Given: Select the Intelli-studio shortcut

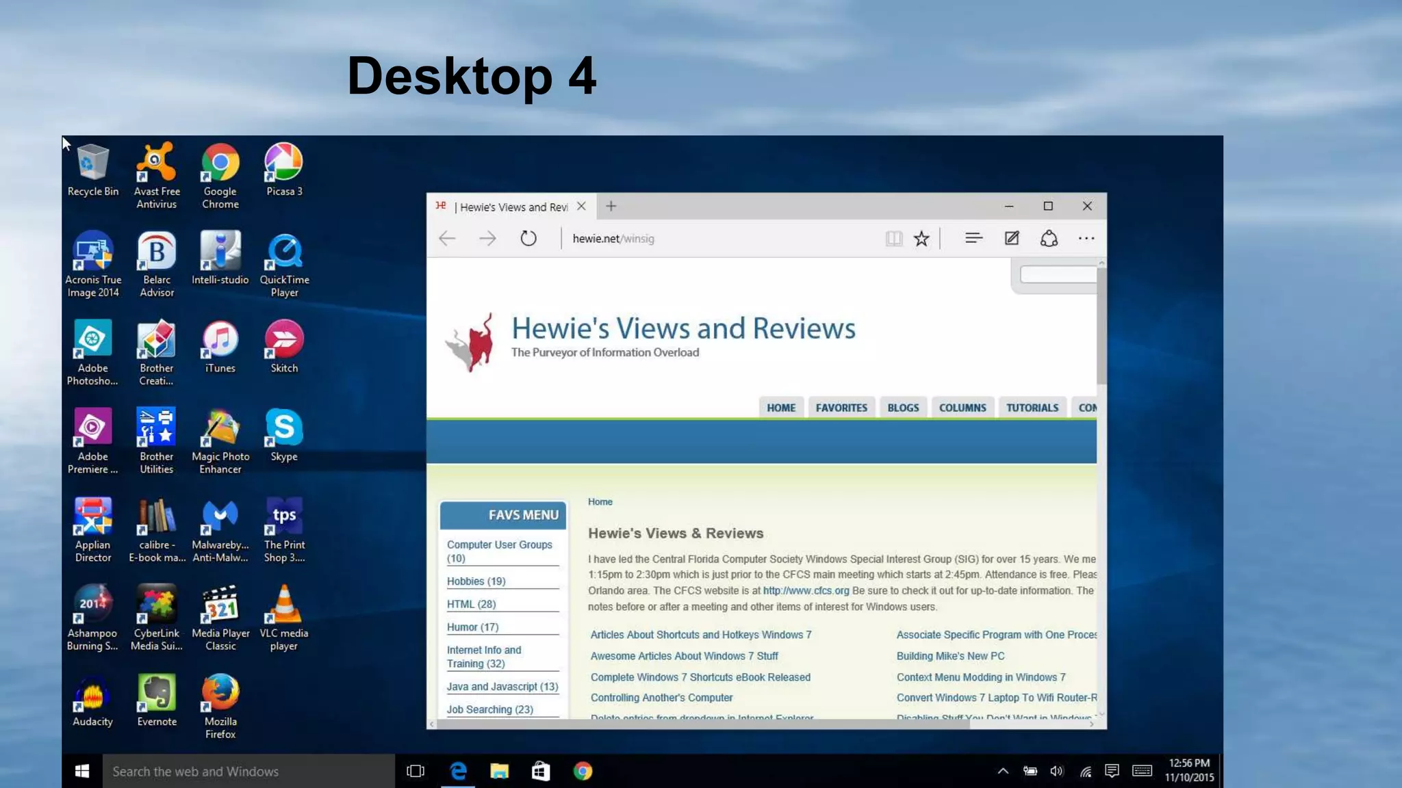Looking at the screenshot, I should pyautogui.click(x=220, y=258).
